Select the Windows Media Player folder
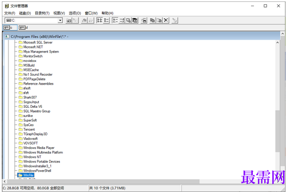The height and width of the screenshot is (192, 294). coord(39,148)
